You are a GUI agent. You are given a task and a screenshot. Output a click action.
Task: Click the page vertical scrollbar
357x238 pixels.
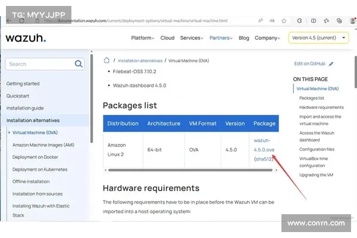(356, 72)
